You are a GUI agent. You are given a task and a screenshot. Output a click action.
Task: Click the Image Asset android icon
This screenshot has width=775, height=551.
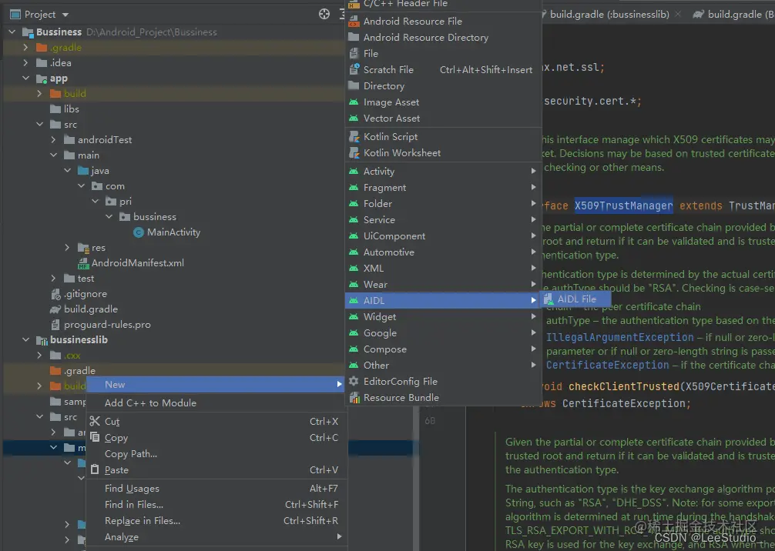pos(354,102)
